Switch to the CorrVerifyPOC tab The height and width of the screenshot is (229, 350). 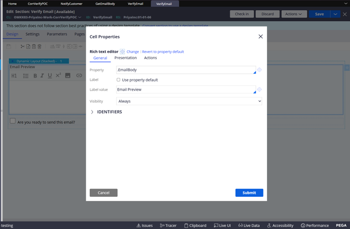(37, 4)
